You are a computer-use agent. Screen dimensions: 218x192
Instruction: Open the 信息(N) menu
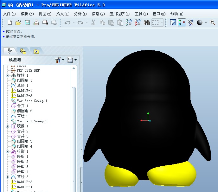tap(98, 14)
